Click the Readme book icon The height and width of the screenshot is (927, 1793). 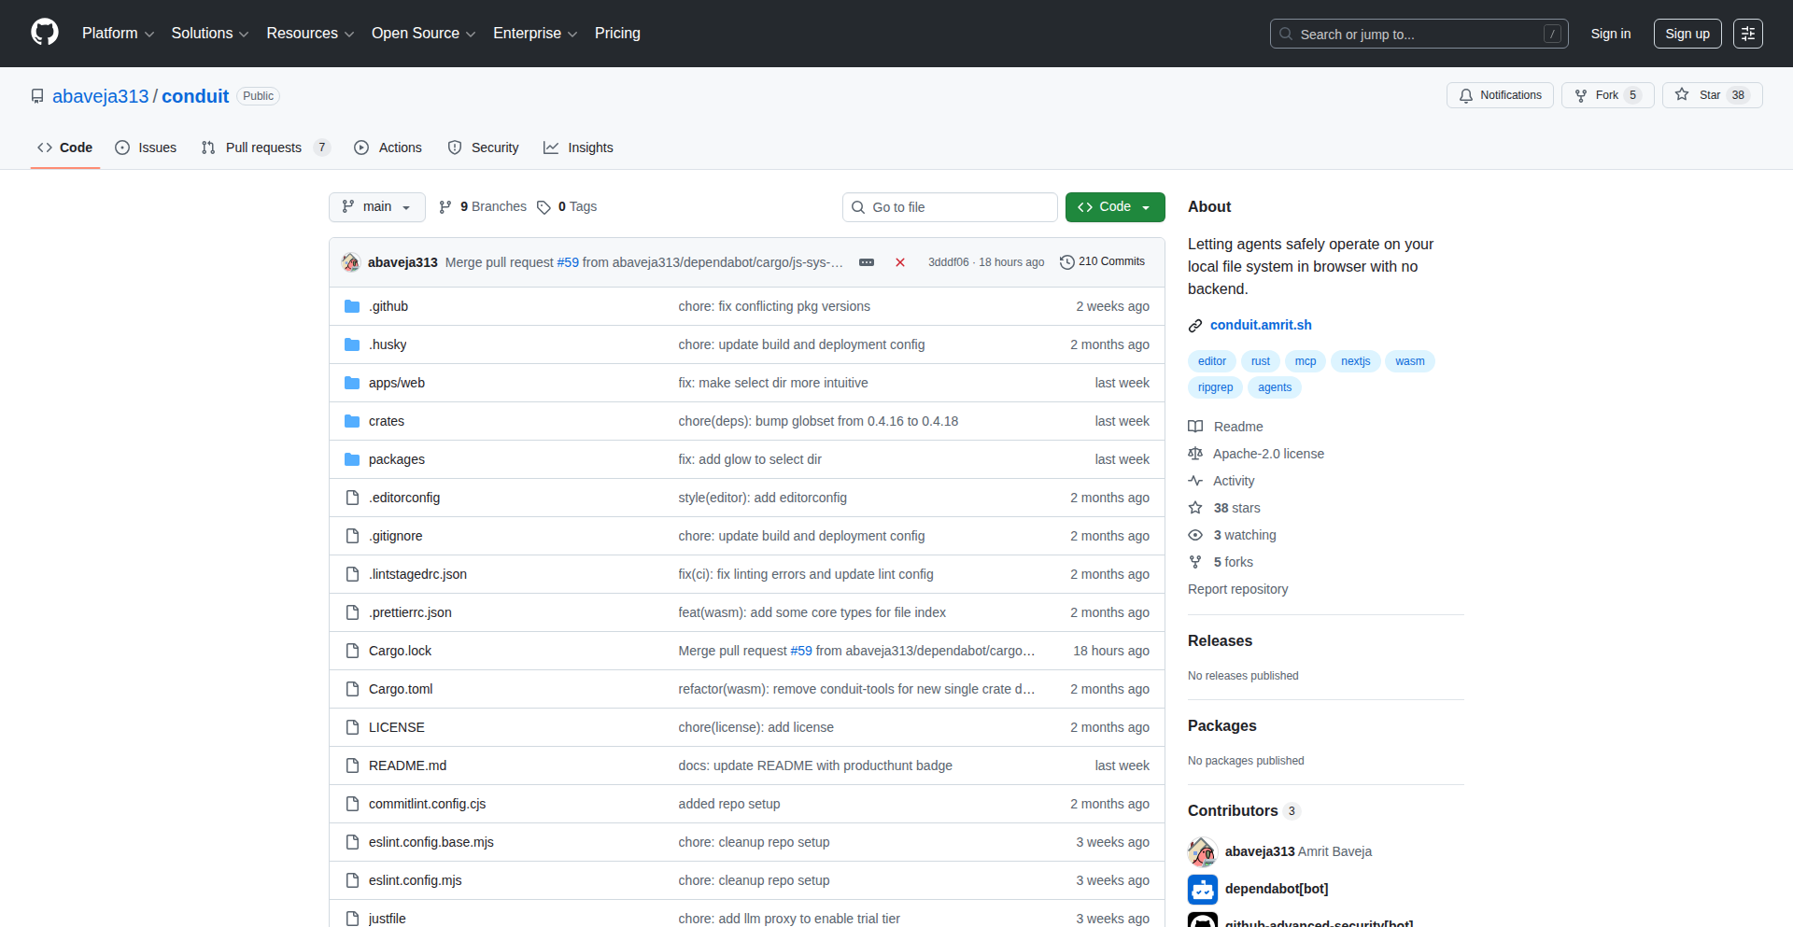pos(1196,427)
